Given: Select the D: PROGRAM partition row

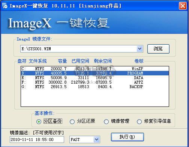Looking at the screenshot, I should tap(95, 73).
